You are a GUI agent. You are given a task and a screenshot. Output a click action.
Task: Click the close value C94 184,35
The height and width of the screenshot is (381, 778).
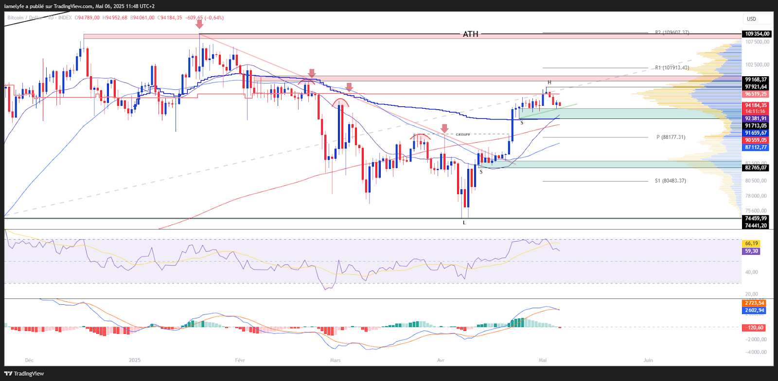[x=170, y=18]
